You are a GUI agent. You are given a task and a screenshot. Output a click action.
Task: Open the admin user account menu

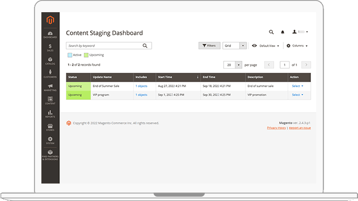[x=300, y=32]
